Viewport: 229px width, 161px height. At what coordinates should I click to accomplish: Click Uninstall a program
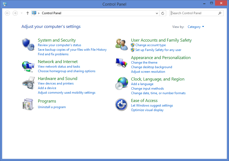(x=52, y=107)
